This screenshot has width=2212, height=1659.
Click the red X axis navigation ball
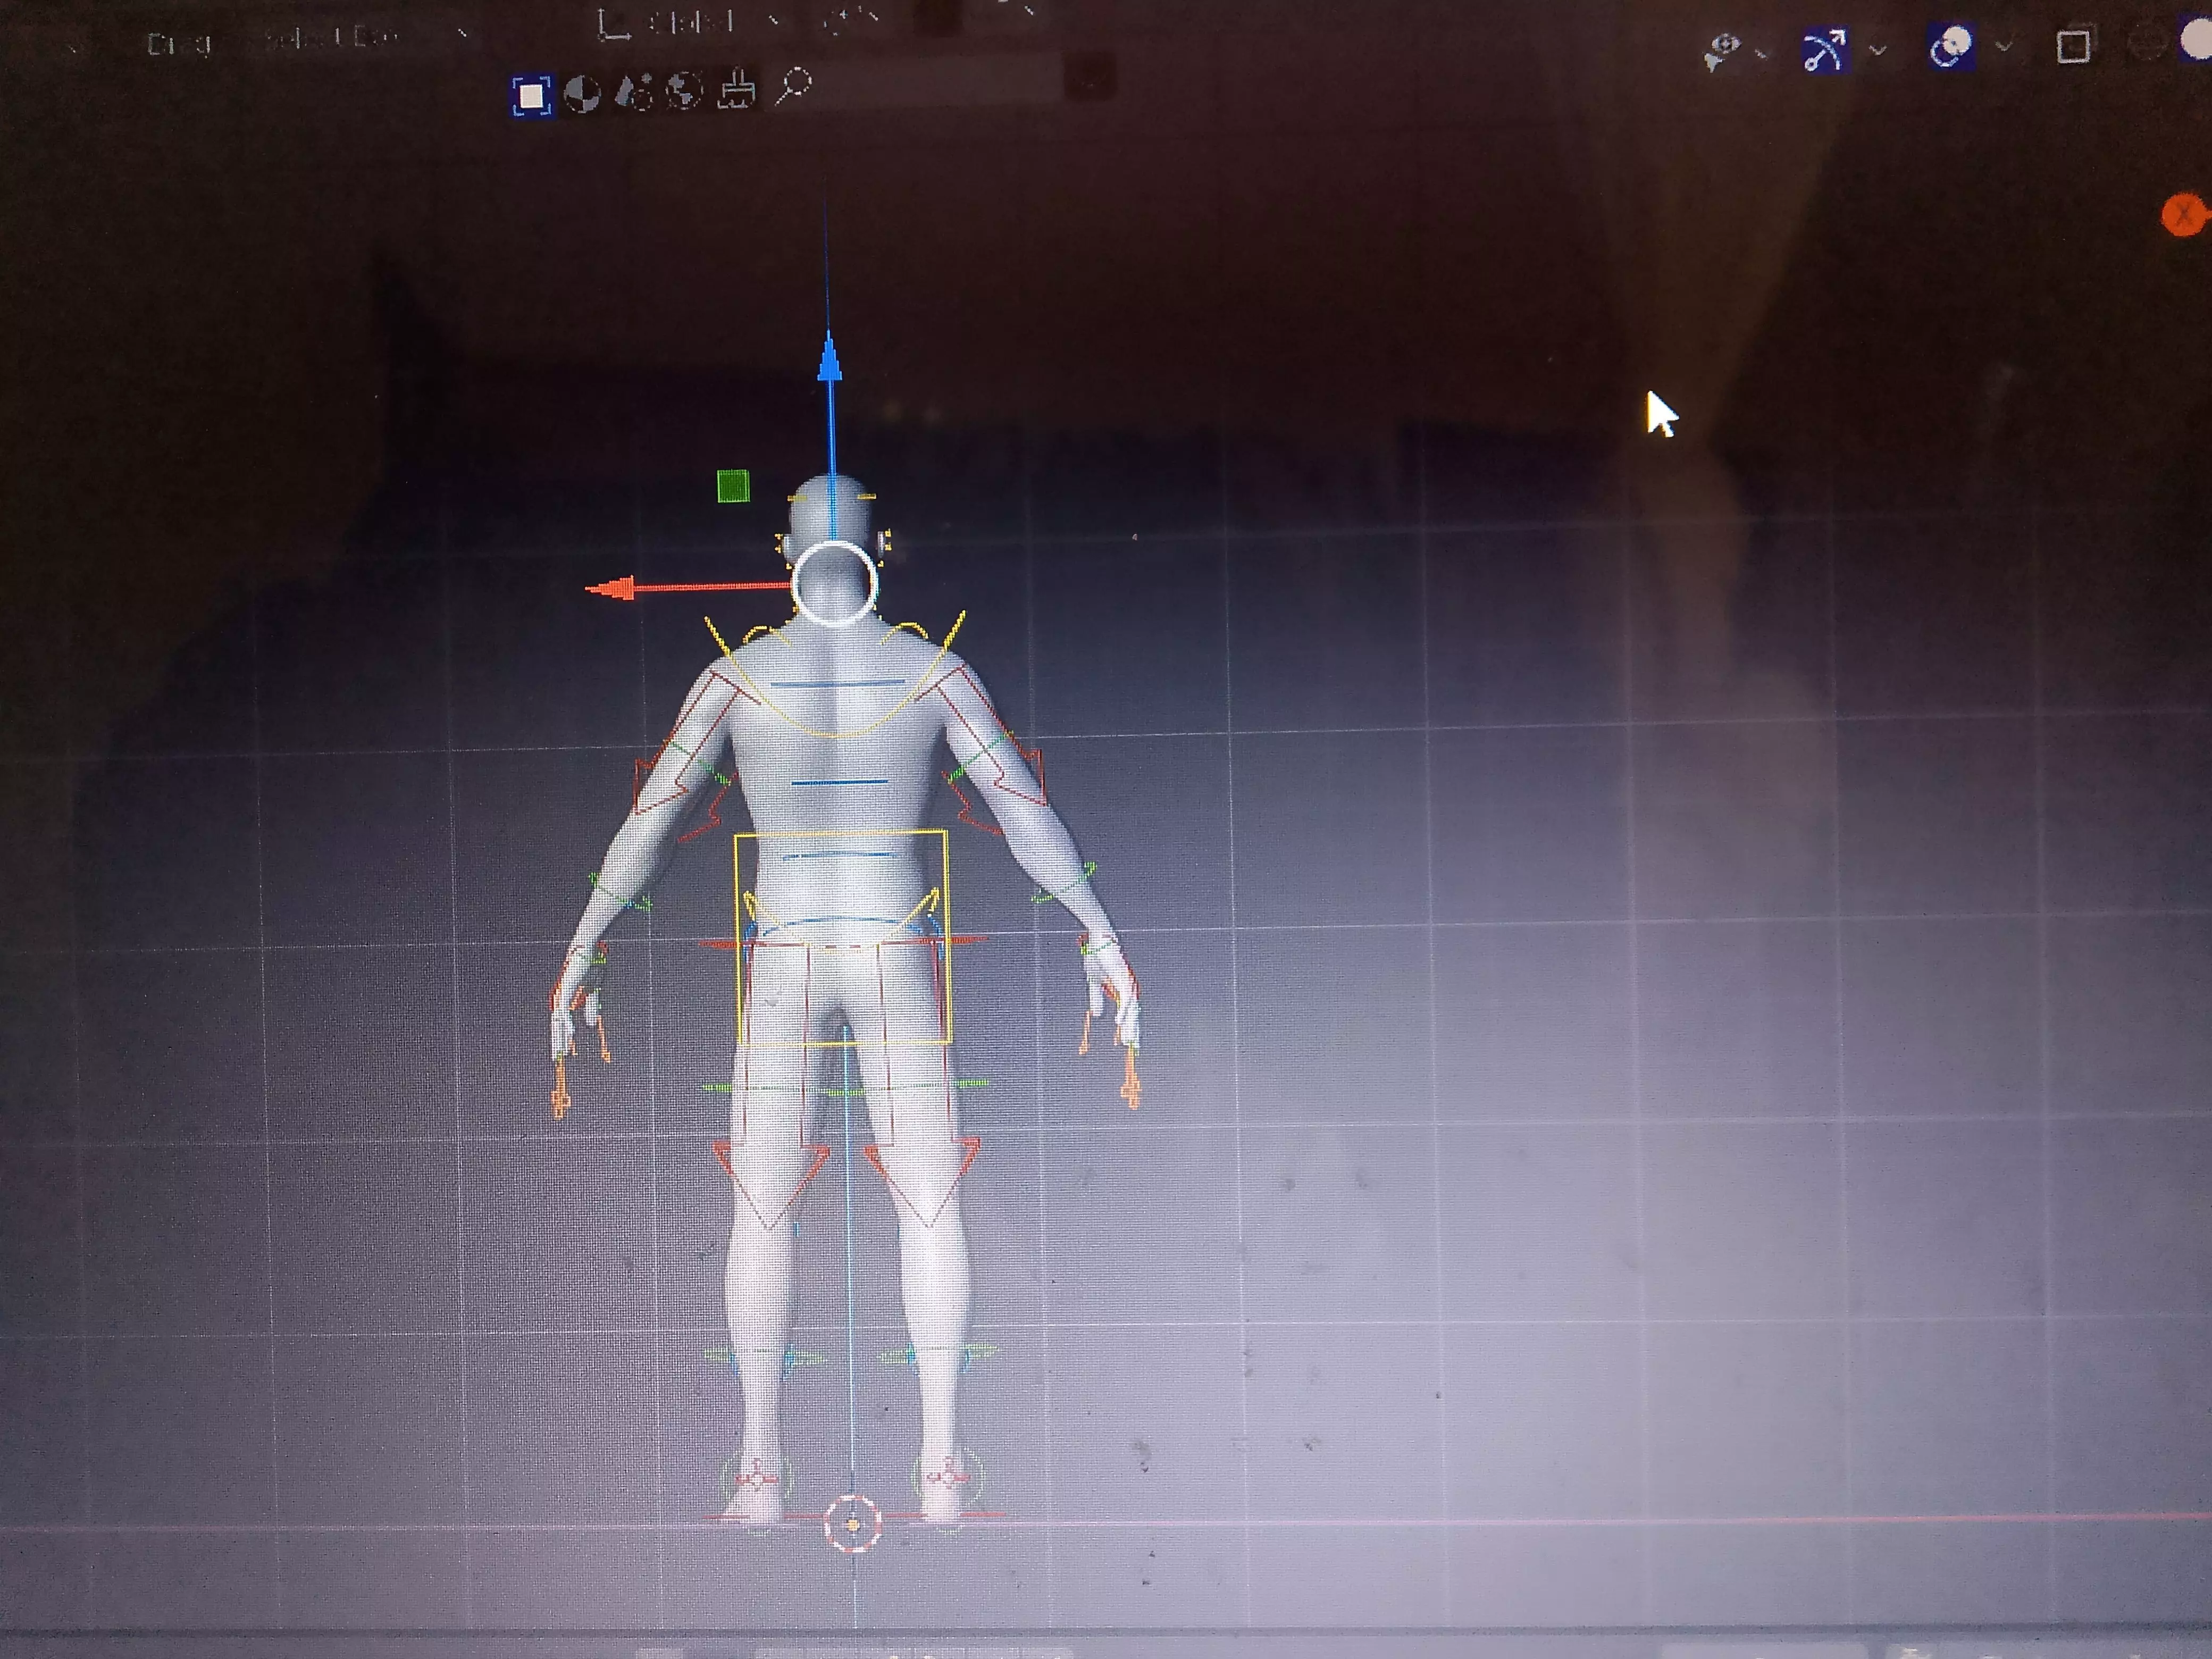(2183, 215)
